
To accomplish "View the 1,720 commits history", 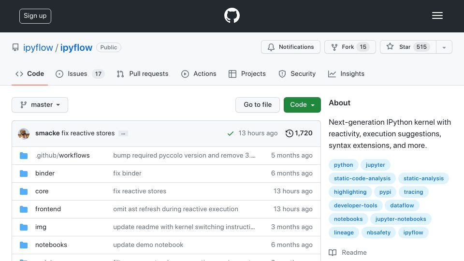I will point(299,133).
